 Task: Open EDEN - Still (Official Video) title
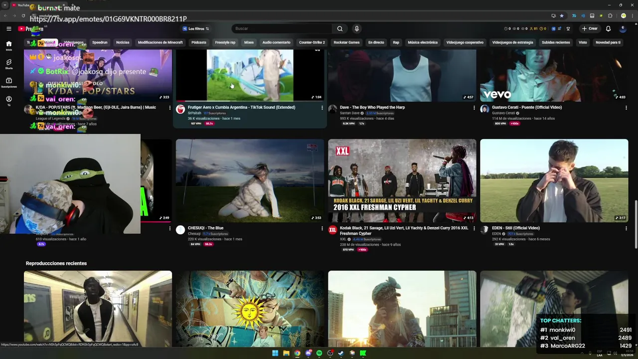pos(516,228)
